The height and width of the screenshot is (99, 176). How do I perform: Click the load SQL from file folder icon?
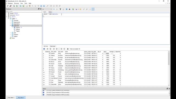pyautogui.click(x=80, y=9)
